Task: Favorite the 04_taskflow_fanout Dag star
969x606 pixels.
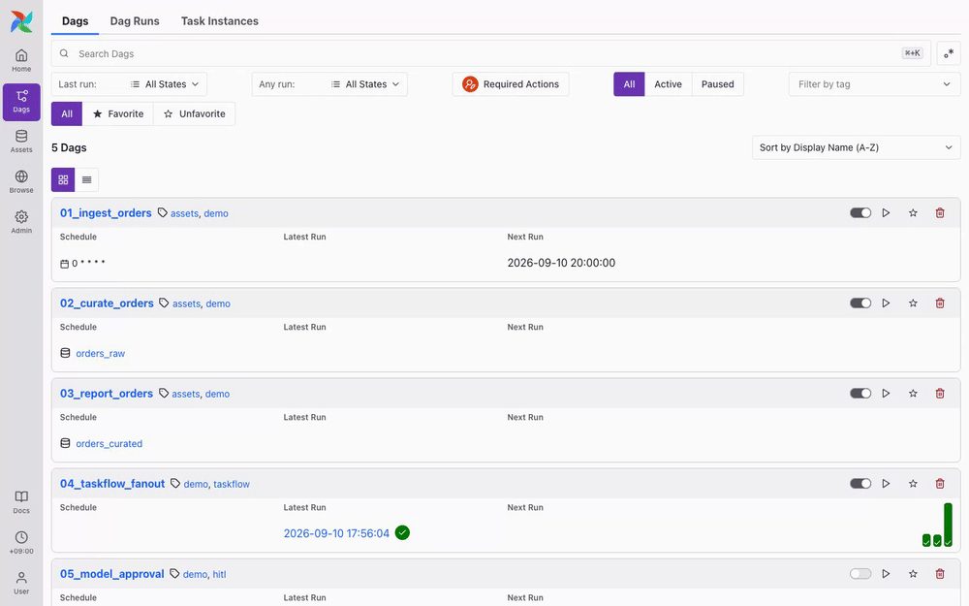Action: [x=913, y=484]
